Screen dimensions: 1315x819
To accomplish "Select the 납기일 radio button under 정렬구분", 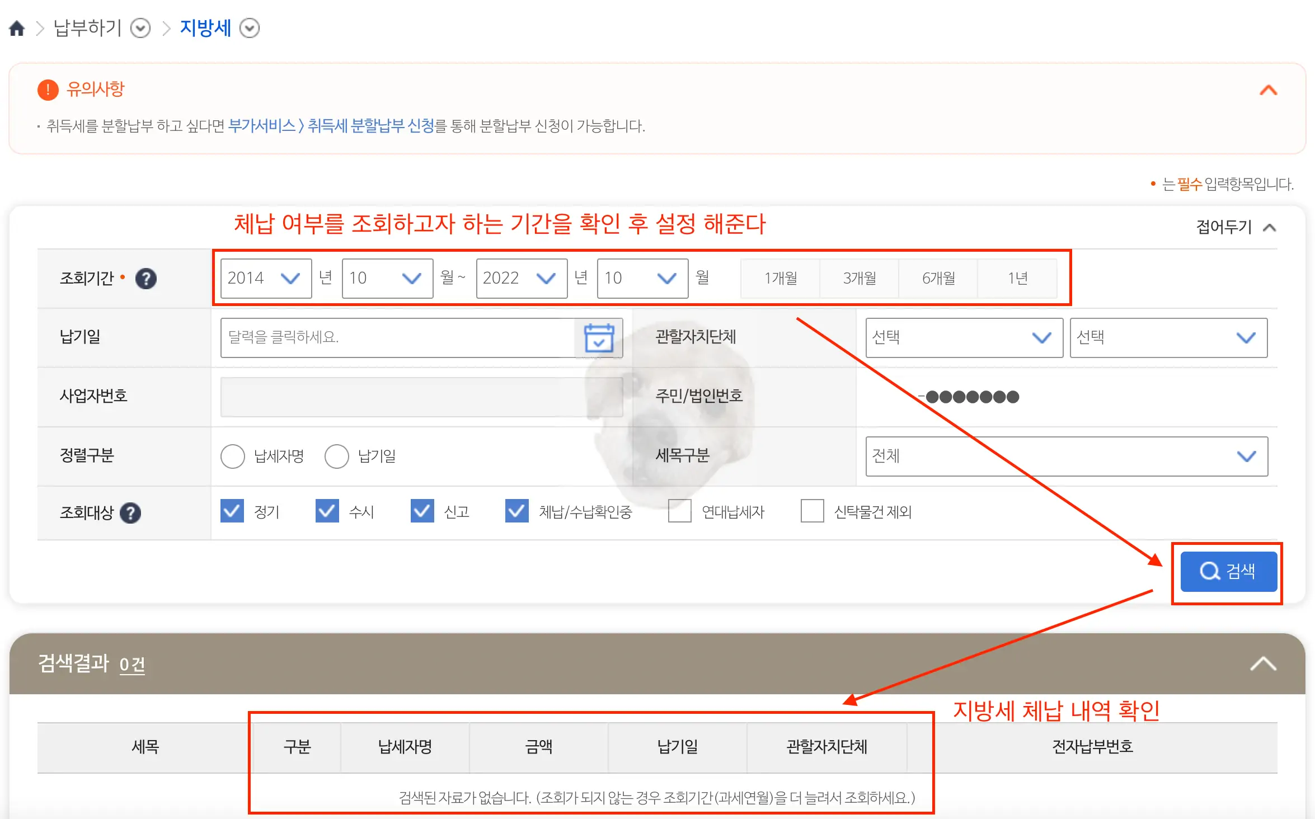I will pos(336,456).
